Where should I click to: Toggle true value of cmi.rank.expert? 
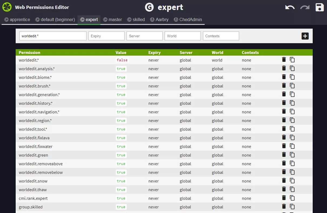coord(121,198)
